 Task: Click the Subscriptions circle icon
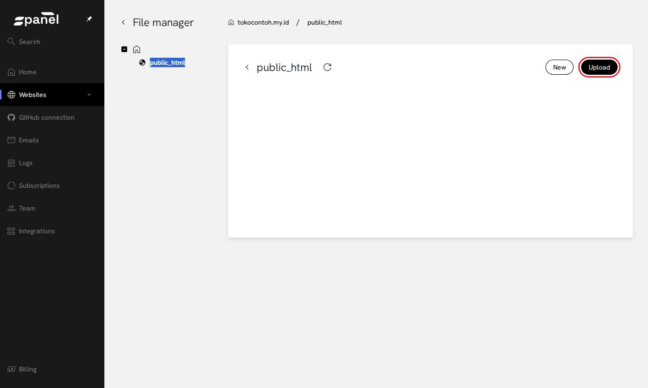click(x=11, y=185)
